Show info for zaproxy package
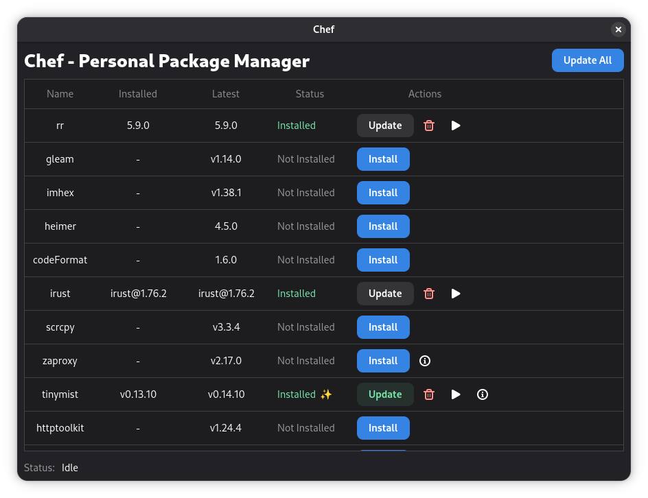The image size is (648, 498). click(x=425, y=361)
